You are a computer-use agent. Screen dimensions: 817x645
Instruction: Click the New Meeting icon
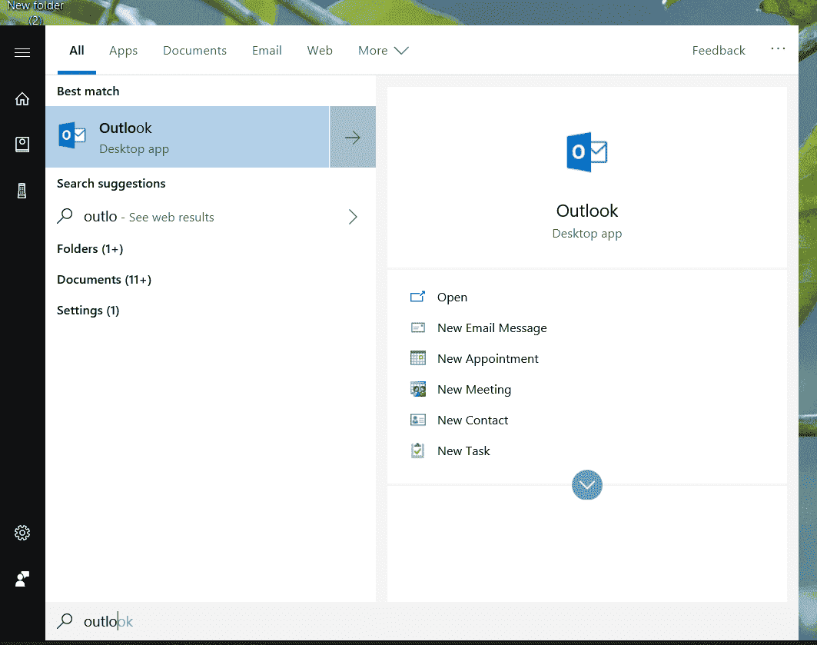coord(417,389)
